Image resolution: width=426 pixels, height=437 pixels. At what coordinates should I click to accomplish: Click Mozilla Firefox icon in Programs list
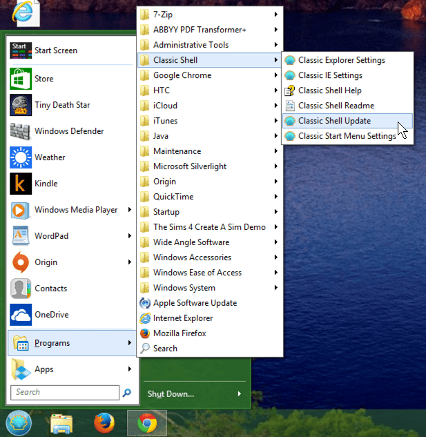[x=145, y=333]
